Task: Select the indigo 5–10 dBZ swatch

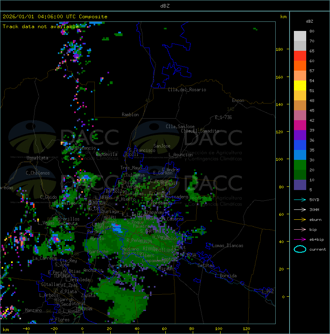Action: pos(300,185)
